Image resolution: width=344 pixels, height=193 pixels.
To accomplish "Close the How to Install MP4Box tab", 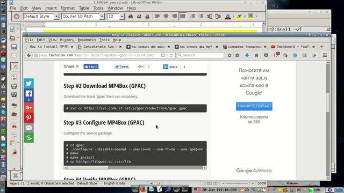I will tap(72, 47).
